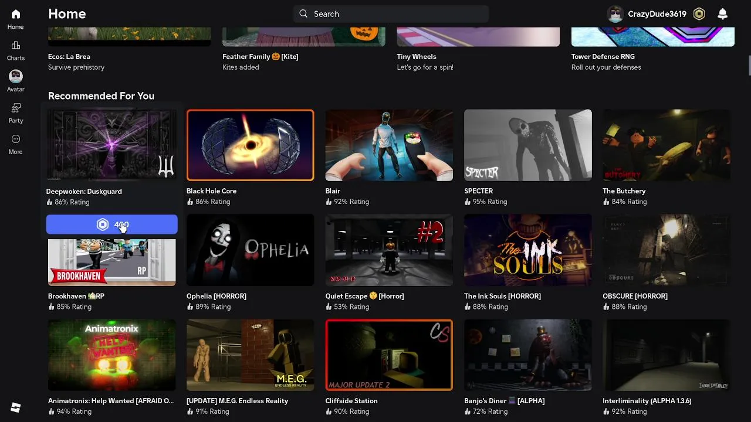This screenshot has width=751, height=422.
Task: Click the Brookhaven RP title text
Action: 76,296
